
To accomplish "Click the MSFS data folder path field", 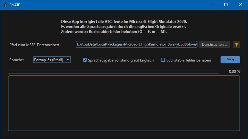I will coord(137,44).
